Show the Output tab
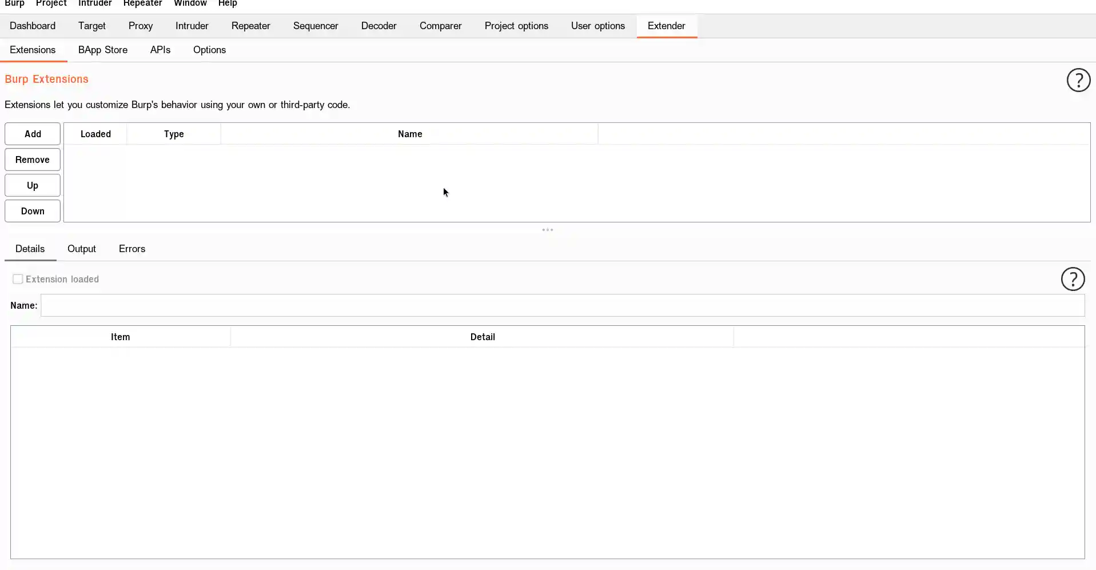This screenshot has height=570, width=1096. (82, 249)
